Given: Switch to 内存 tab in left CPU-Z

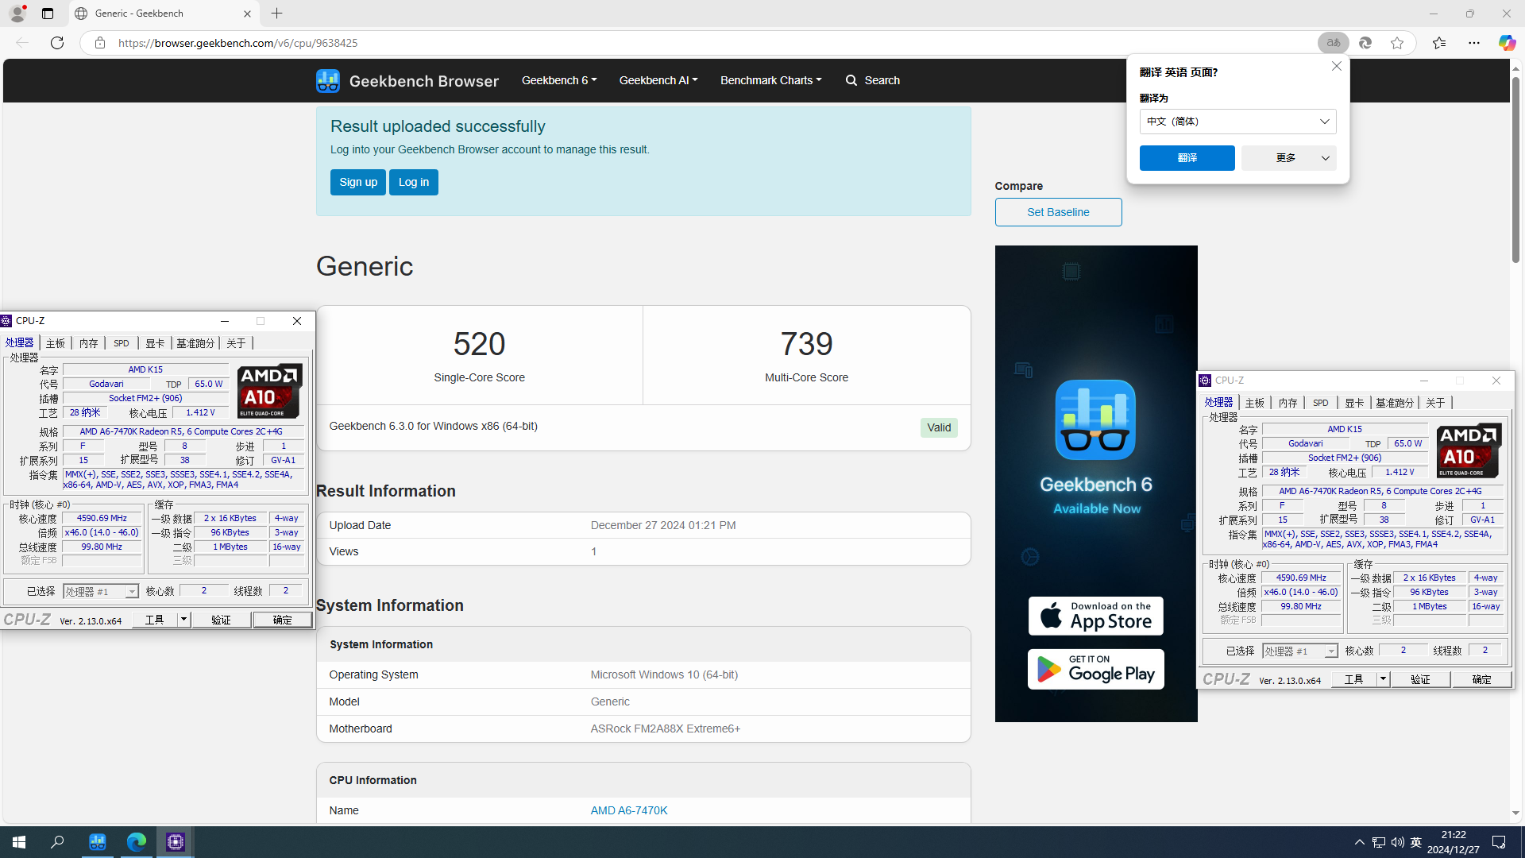Looking at the screenshot, I should 88,343.
